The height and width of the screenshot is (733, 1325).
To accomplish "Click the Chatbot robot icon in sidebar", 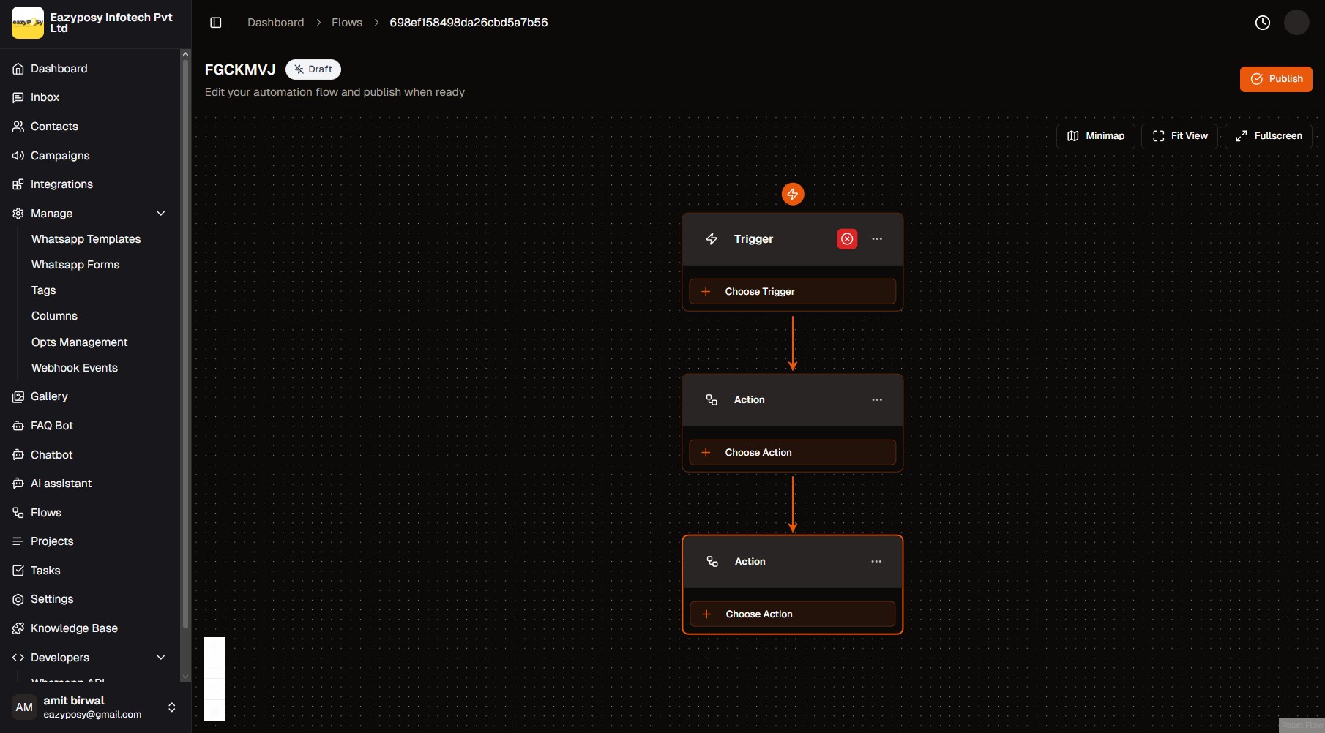I will (18, 454).
